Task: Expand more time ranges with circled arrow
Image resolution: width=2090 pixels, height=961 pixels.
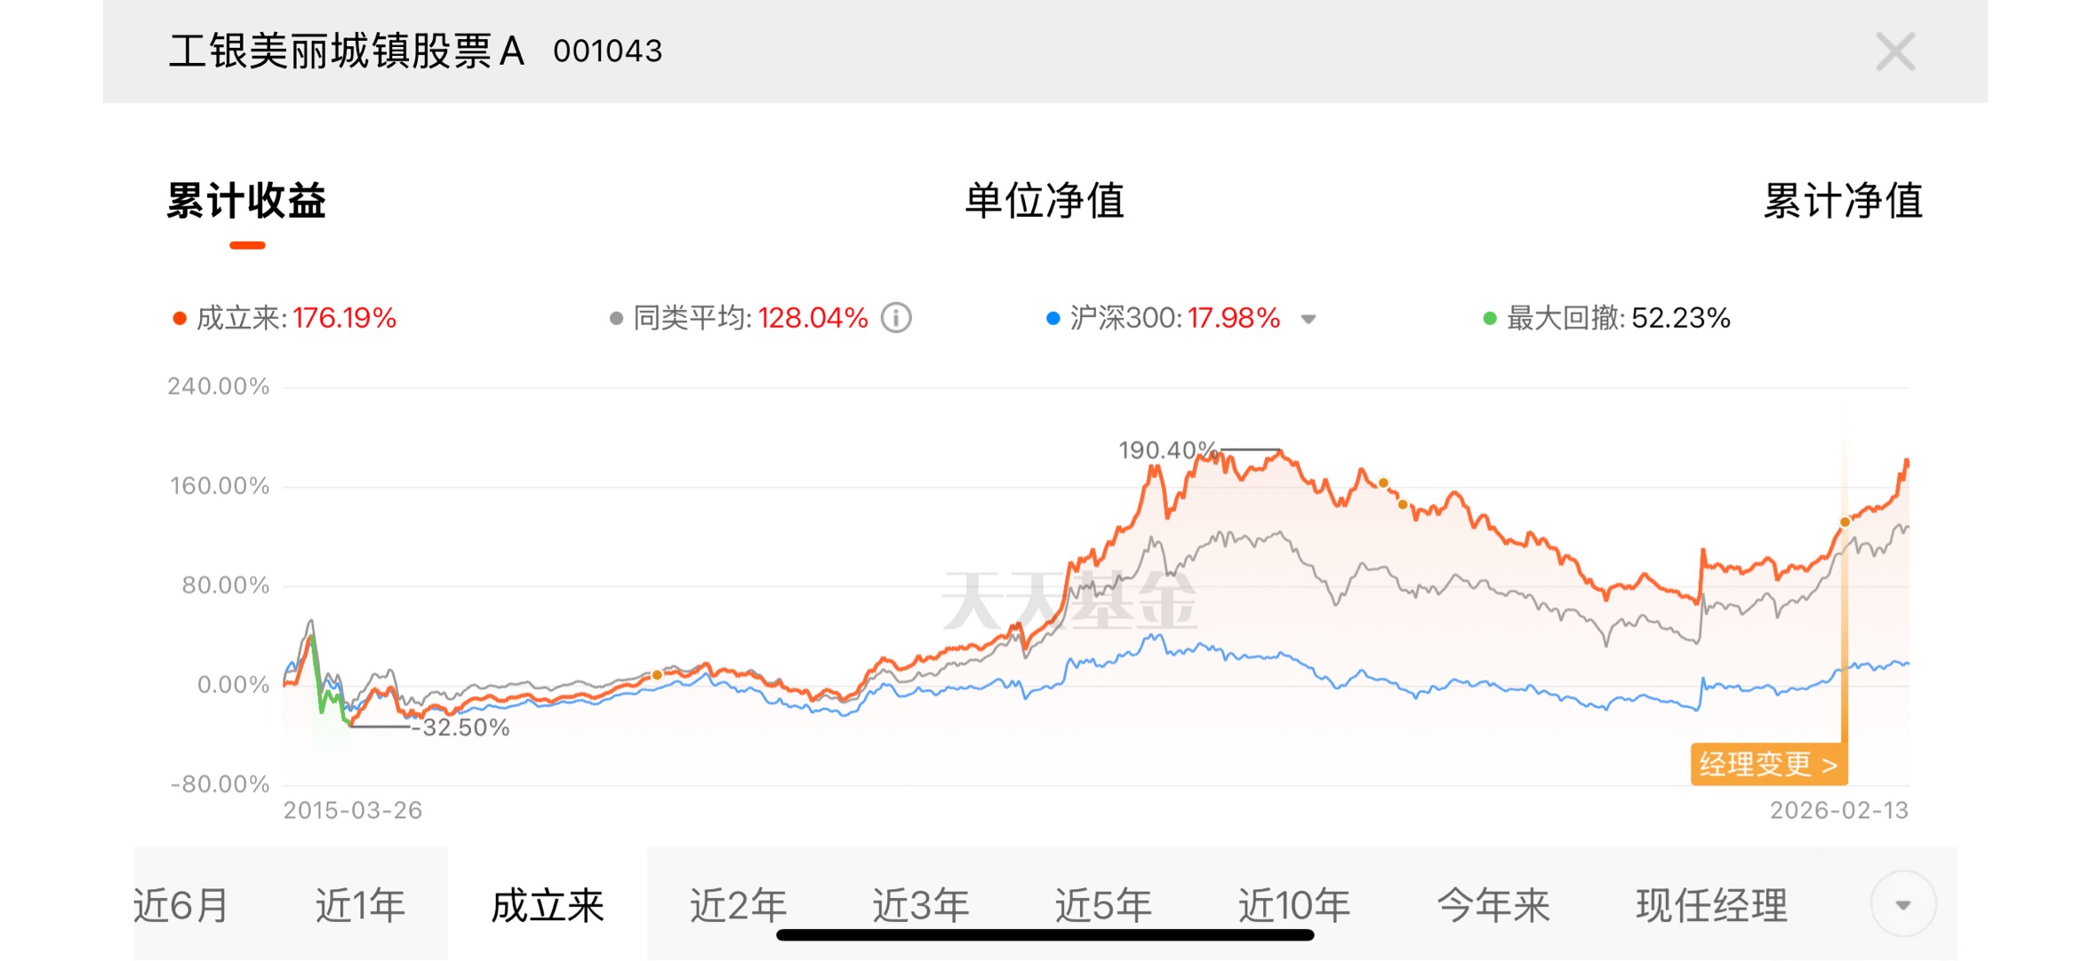Action: pyautogui.click(x=1902, y=904)
